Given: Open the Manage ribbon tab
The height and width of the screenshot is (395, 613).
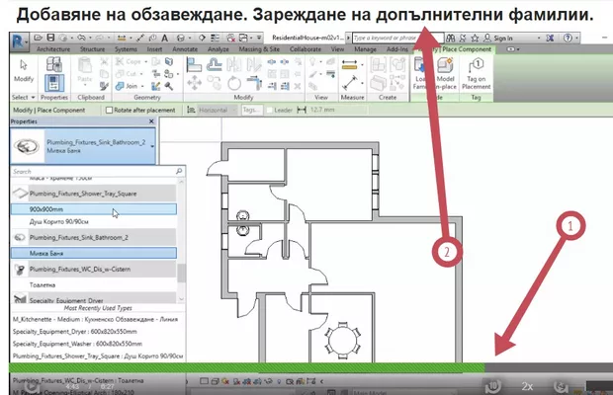Looking at the screenshot, I should pyautogui.click(x=365, y=49).
